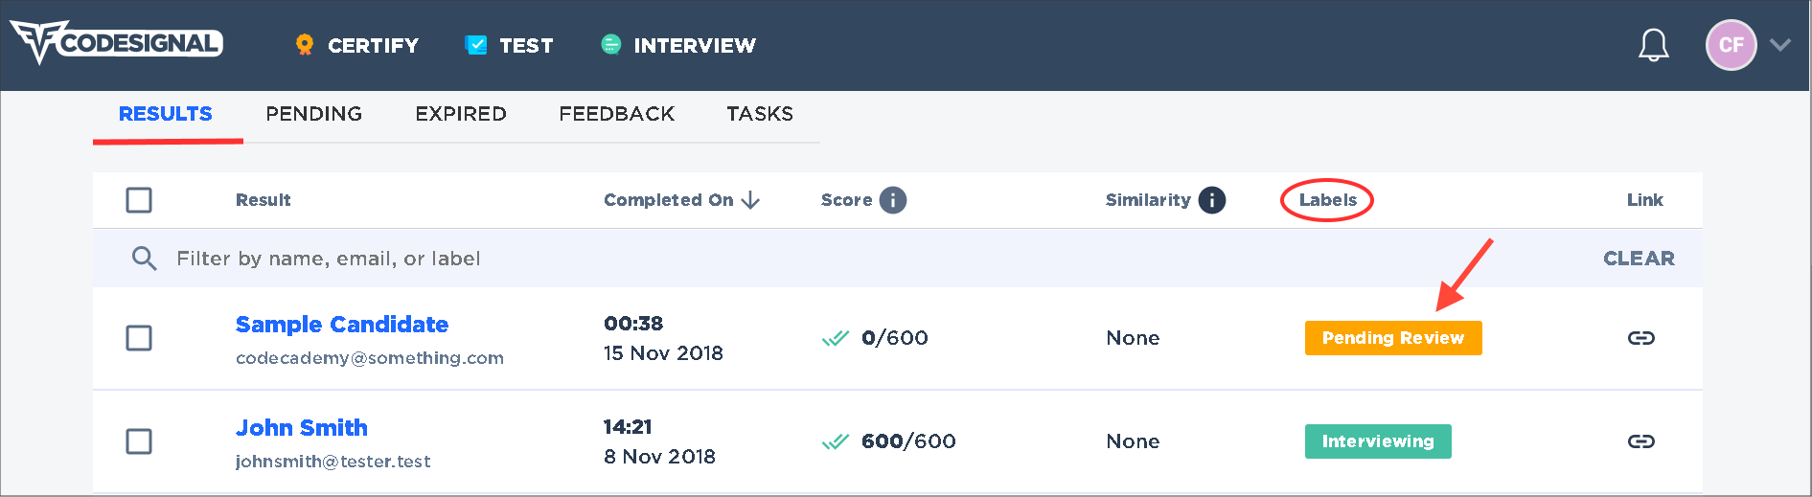Image resolution: width=1812 pixels, height=497 pixels.
Task: Expand the account menu chevron
Action: click(x=1780, y=45)
